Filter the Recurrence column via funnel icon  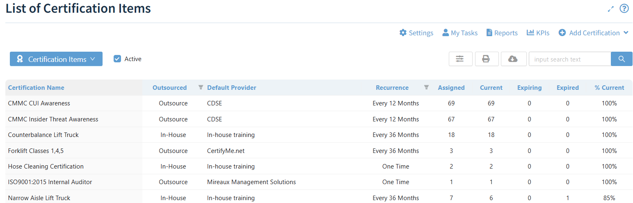[x=426, y=87]
